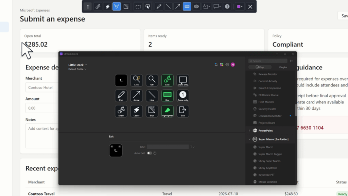348x196 pixels.
Task: Toggle the action list view icon
Action: [x=291, y=61]
